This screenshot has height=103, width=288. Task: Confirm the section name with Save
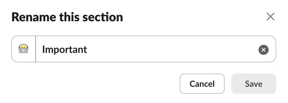point(253,84)
